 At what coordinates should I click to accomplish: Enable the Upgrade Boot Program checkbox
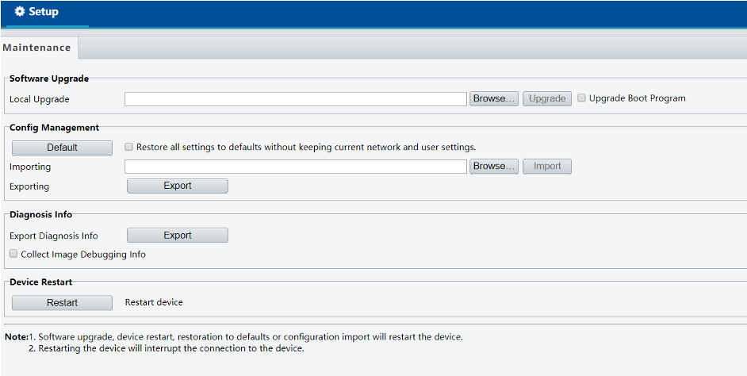pyautogui.click(x=581, y=98)
